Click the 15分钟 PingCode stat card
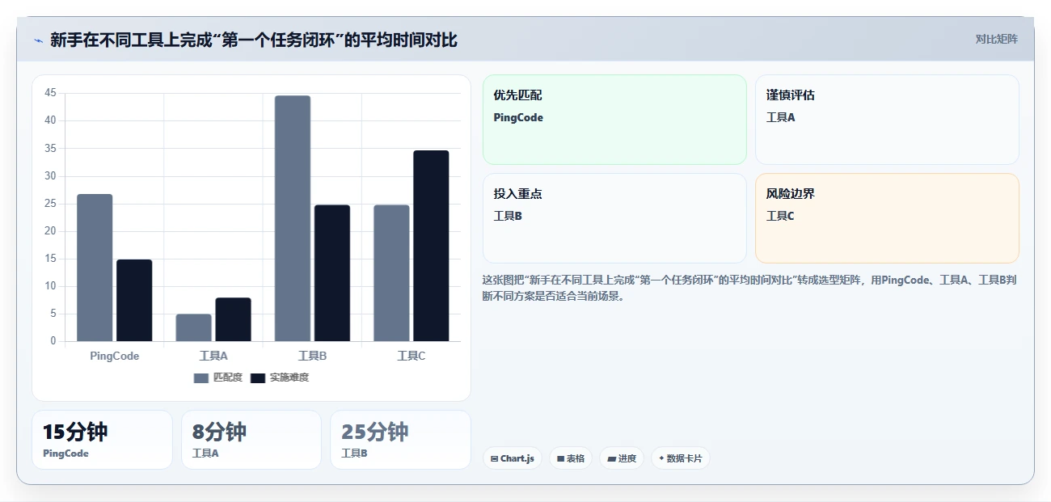This screenshot has height=502, width=1051. 102,440
